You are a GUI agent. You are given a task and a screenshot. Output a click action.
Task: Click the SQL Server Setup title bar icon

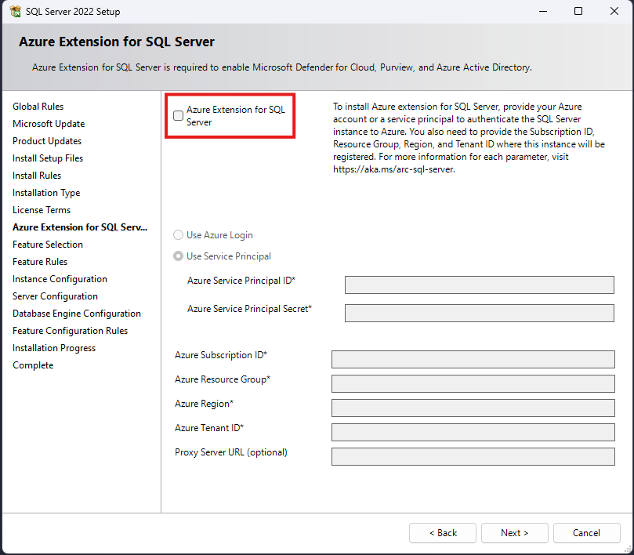tap(15, 12)
